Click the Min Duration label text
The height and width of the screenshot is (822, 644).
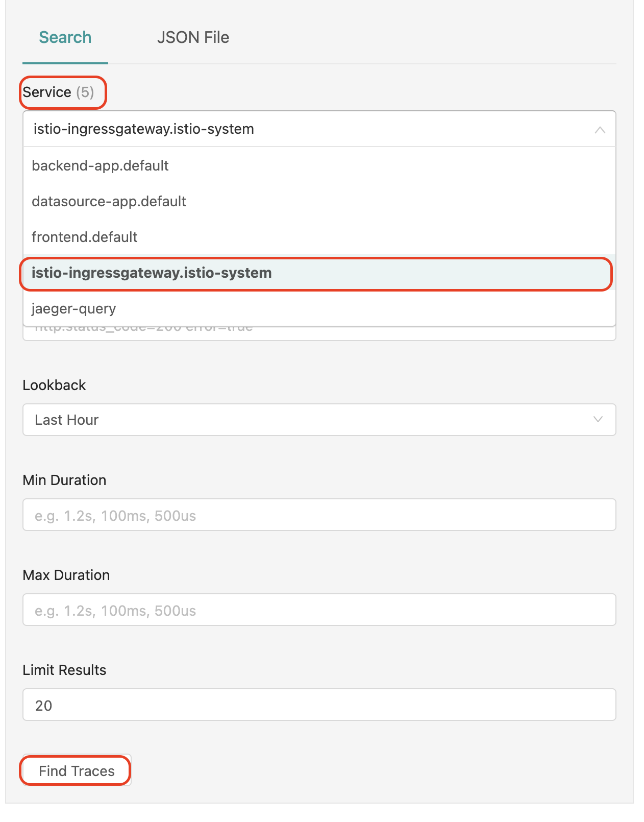[x=64, y=480]
